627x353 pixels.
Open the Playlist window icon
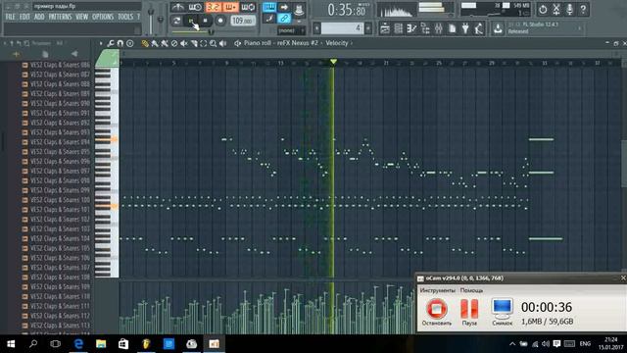(x=385, y=28)
